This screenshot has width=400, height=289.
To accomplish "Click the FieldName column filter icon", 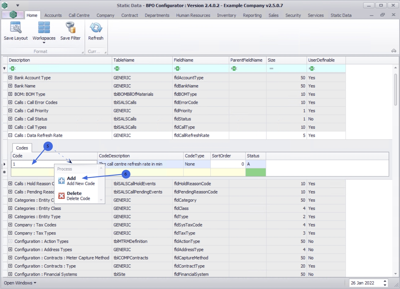I will click(x=177, y=68).
